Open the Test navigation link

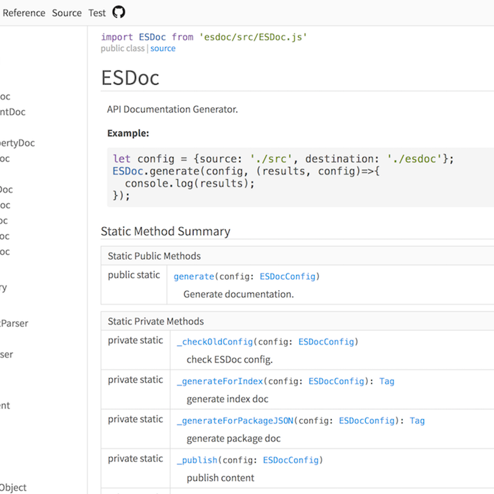coord(97,13)
